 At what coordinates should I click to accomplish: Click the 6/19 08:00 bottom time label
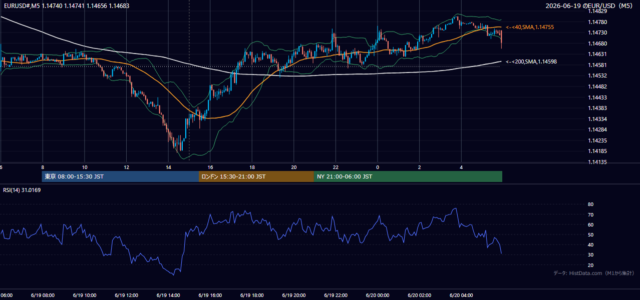pyautogui.click(x=42, y=295)
